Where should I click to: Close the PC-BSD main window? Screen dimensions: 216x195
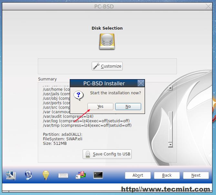[x=209, y=6]
